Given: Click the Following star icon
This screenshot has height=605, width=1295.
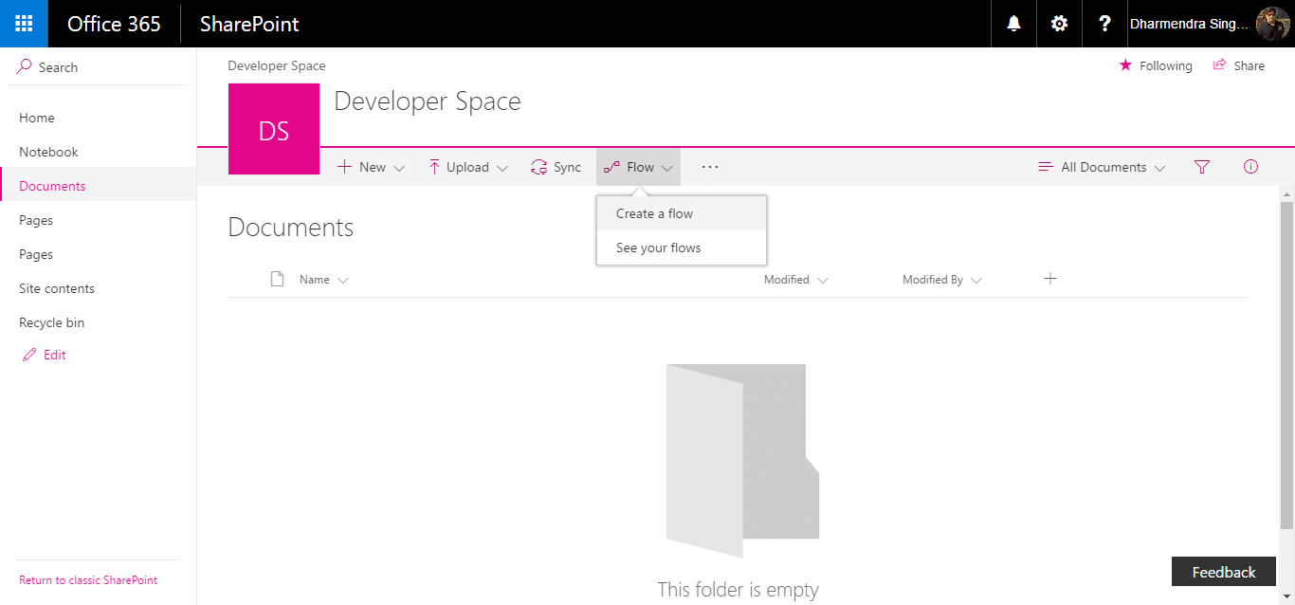Looking at the screenshot, I should point(1125,65).
